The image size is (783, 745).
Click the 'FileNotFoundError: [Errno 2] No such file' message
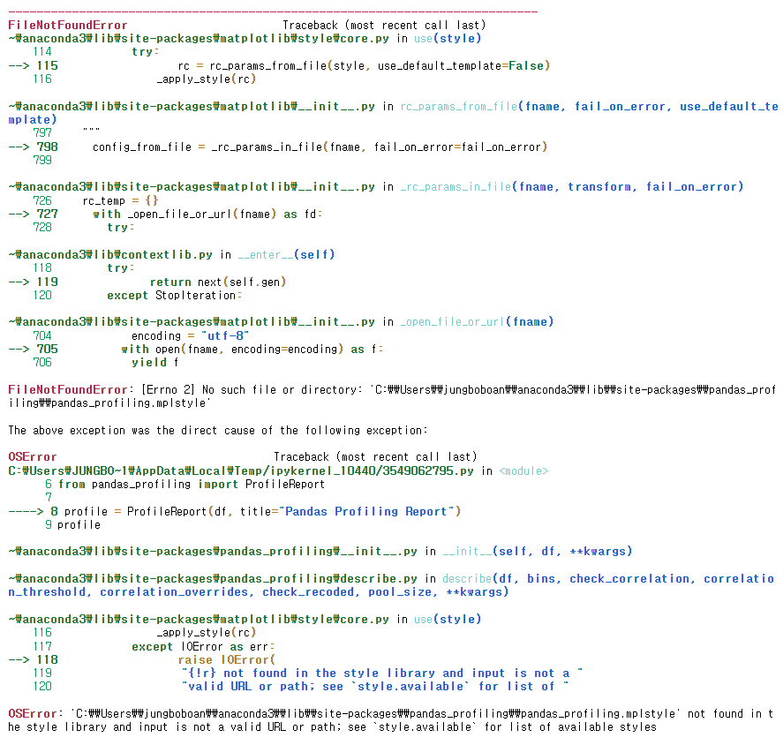point(392,396)
